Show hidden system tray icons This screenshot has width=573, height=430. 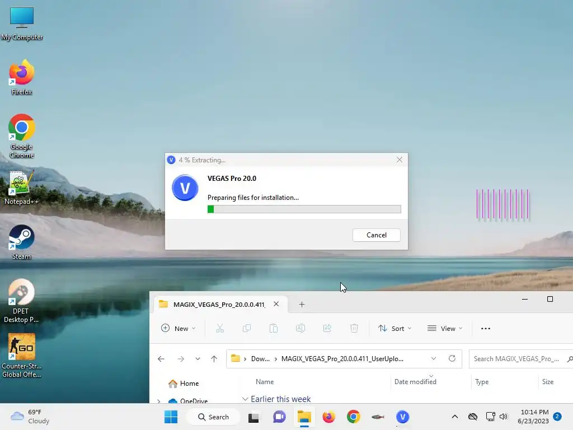[454, 417]
